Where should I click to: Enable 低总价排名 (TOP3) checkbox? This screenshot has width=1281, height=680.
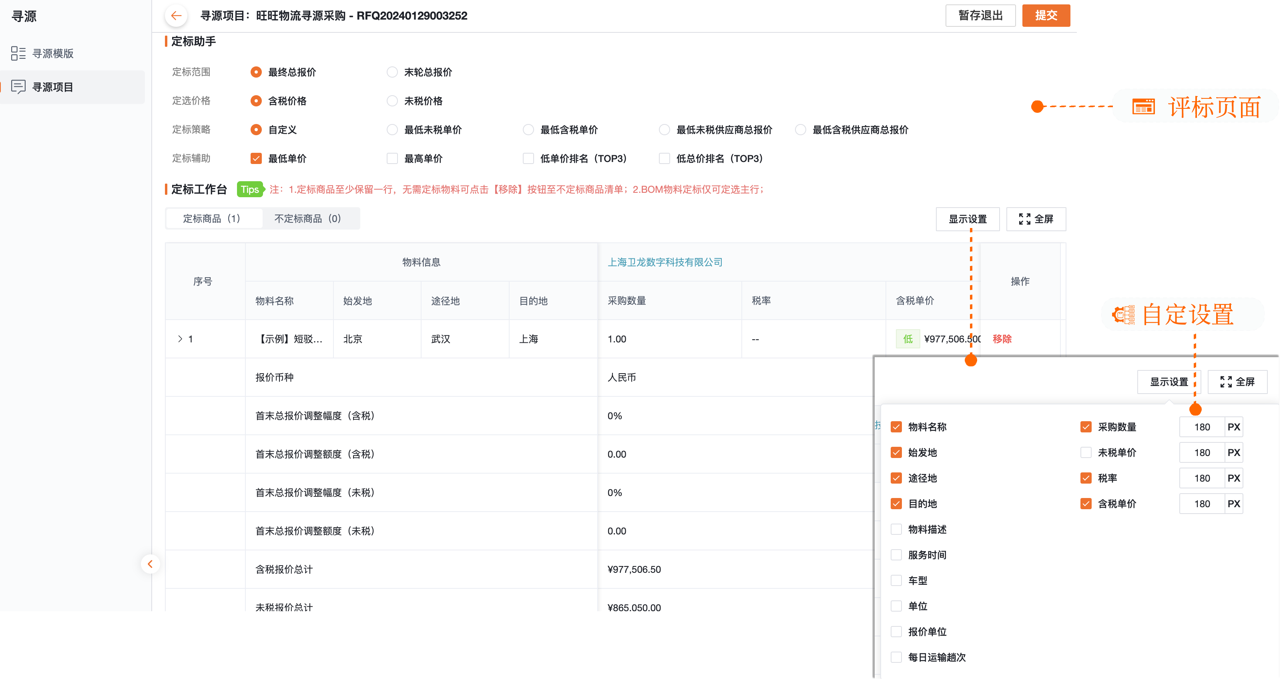pyautogui.click(x=665, y=158)
